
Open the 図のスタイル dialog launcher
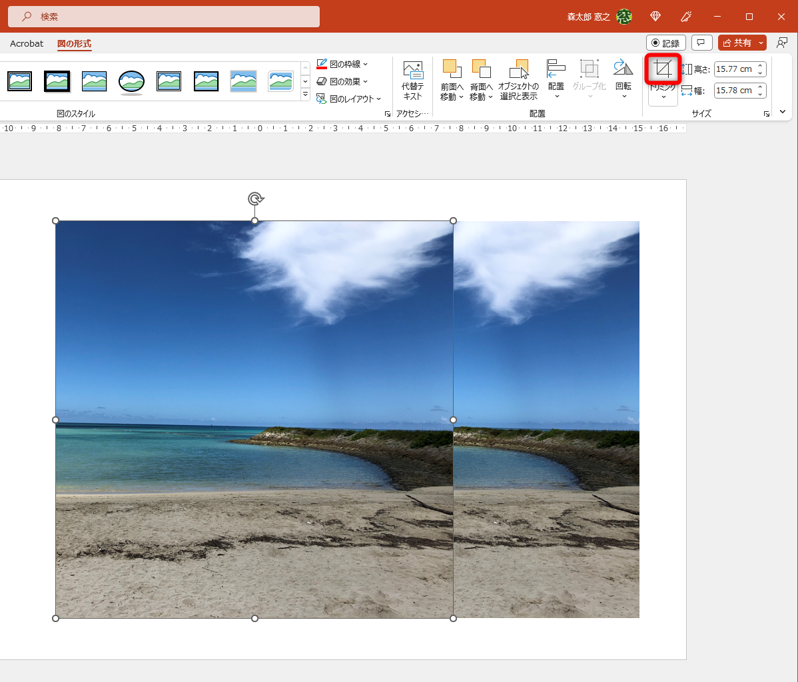pos(387,114)
